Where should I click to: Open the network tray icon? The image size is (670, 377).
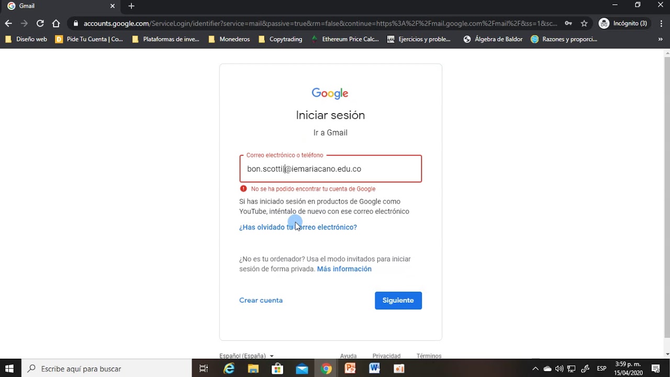(x=572, y=369)
